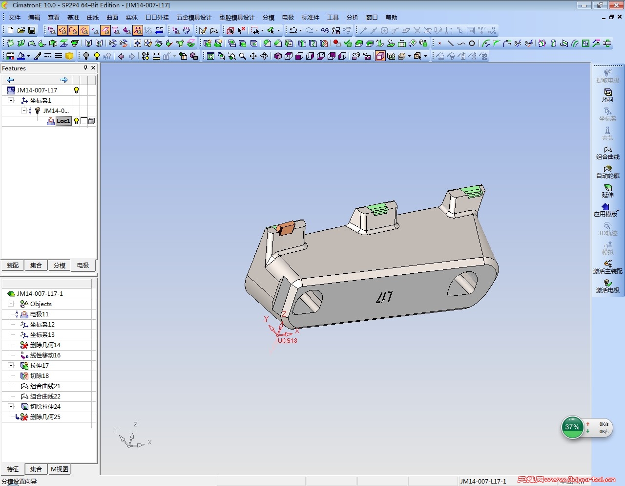Open the 文件 menu
The width and height of the screenshot is (625, 486).
coord(15,17)
